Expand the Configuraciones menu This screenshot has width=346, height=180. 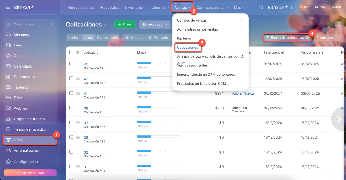[212, 8]
